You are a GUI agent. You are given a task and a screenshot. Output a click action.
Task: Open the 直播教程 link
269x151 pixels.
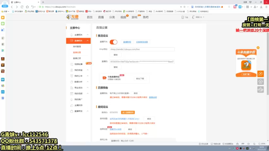click(127, 42)
